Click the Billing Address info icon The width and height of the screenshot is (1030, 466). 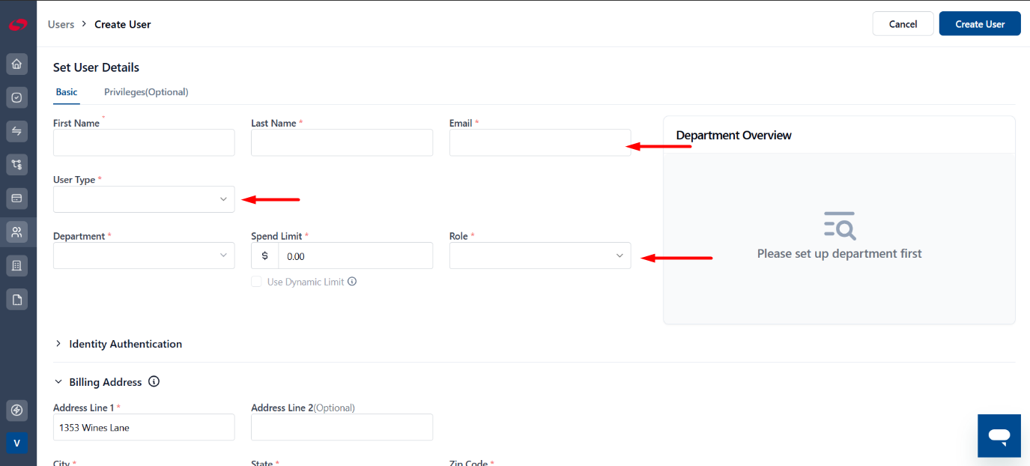click(154, 382)
